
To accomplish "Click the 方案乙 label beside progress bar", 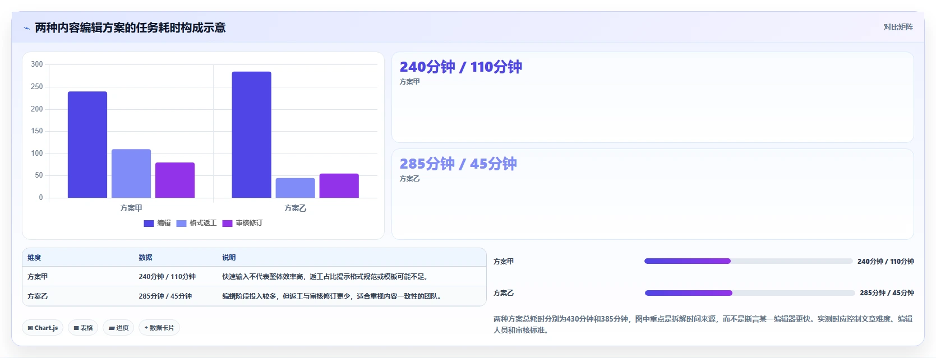I will pos(504,293).
